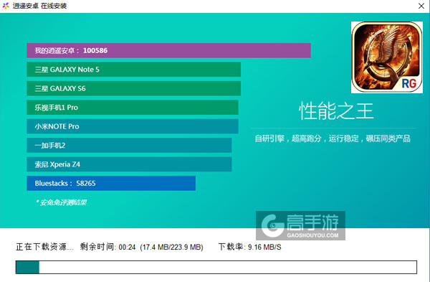430x282 pixels.
Task: Click the 17.4 MB/223.9 MB size text
Action: (x=172, y=247)
